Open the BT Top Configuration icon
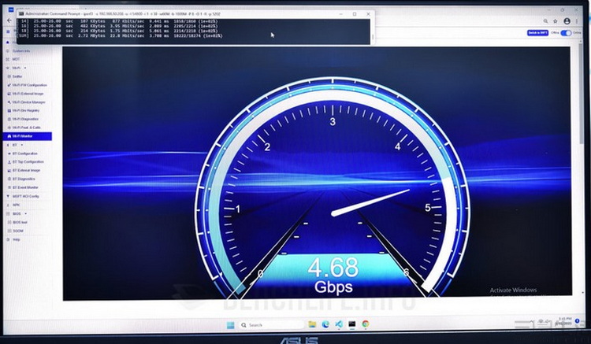 pos(9,162)
